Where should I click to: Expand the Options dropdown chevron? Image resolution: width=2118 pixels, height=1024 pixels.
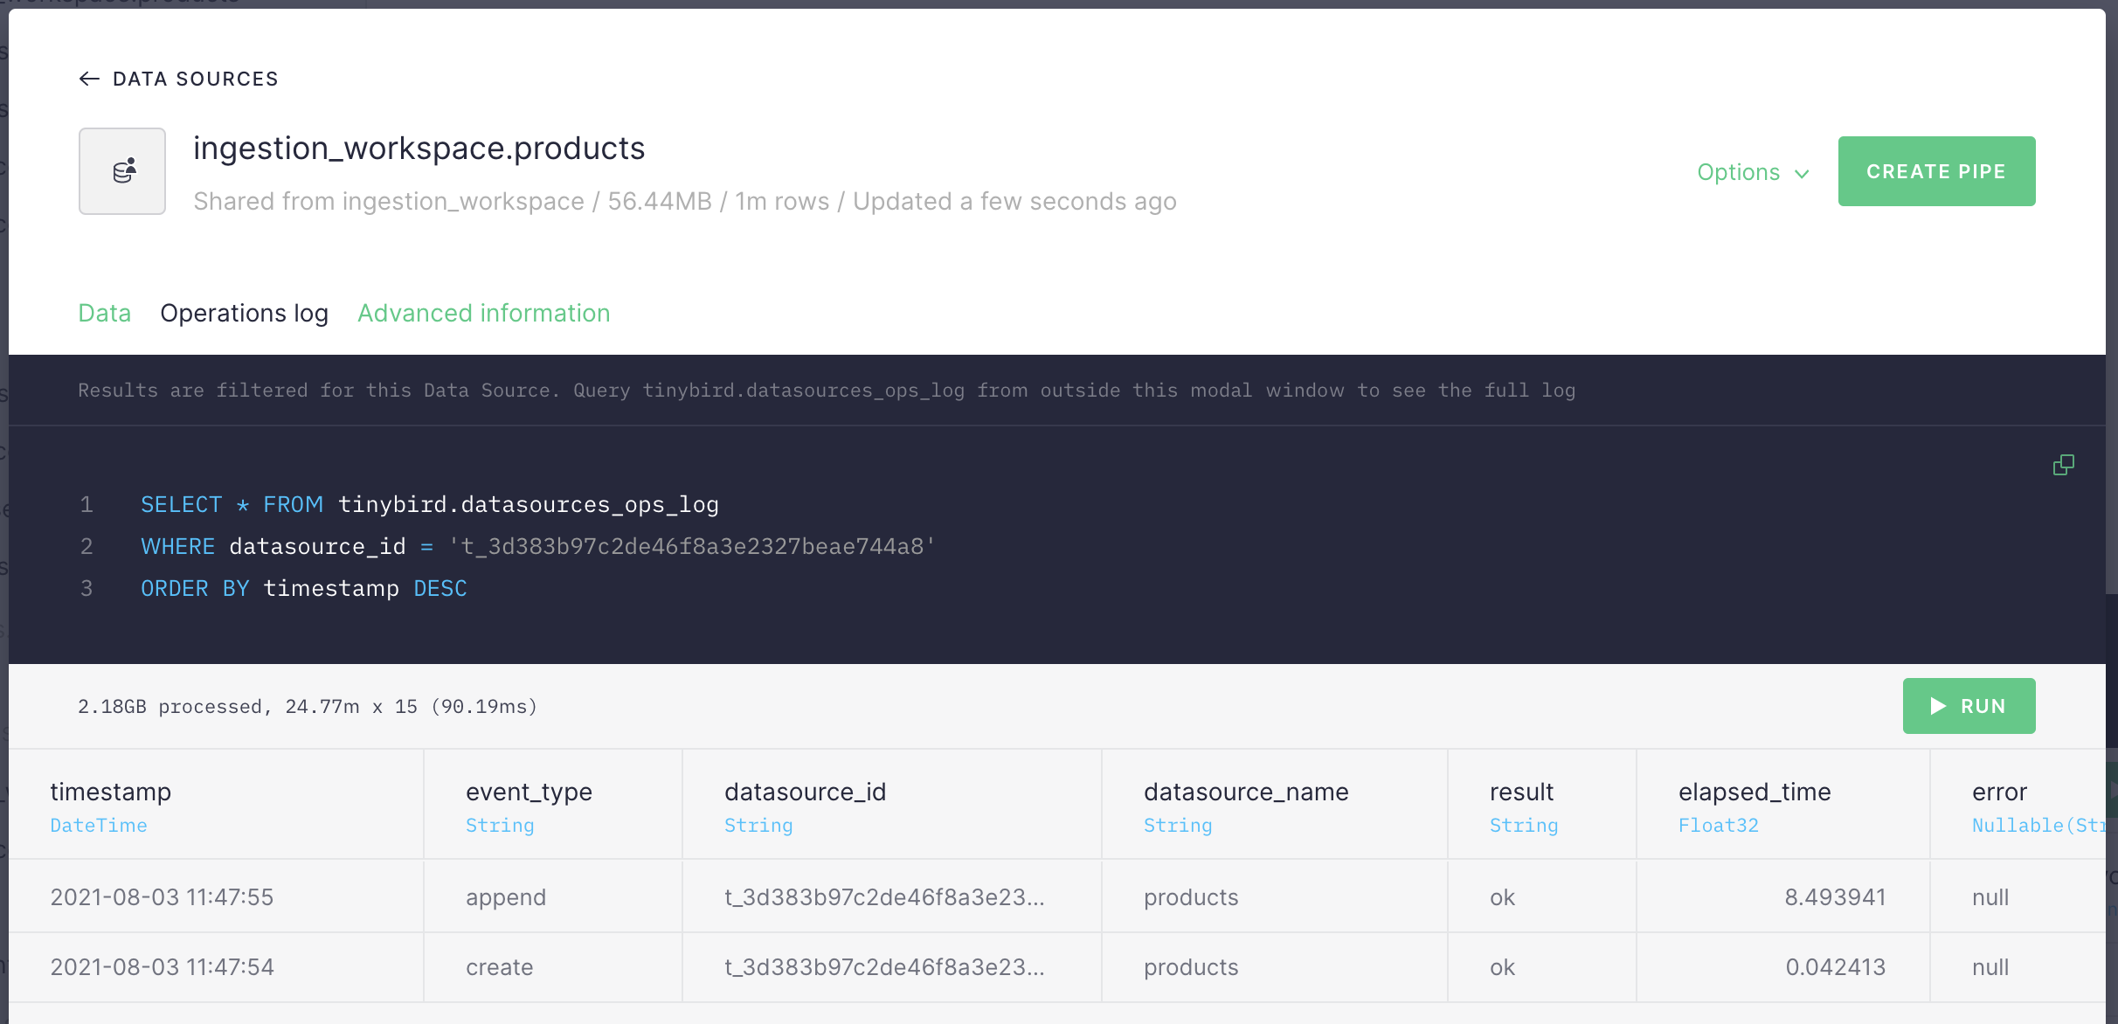tap(1802, 173)
